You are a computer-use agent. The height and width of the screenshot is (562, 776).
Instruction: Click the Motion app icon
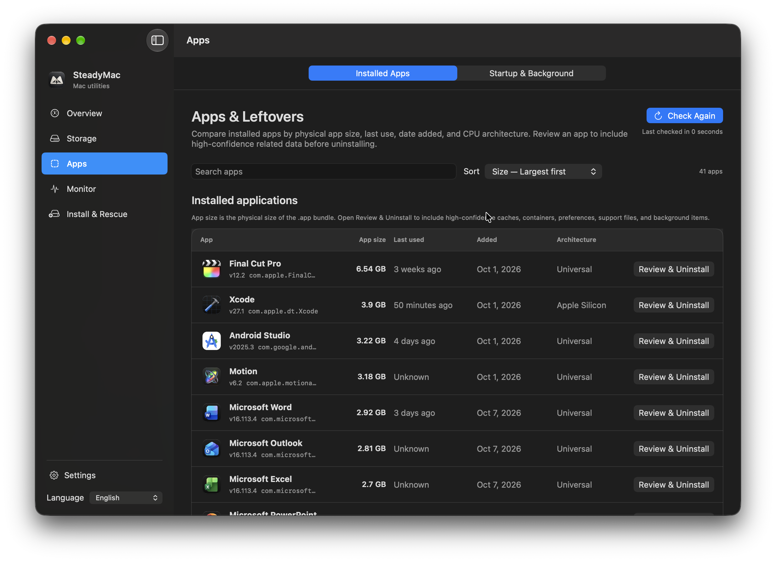[211, 377]
